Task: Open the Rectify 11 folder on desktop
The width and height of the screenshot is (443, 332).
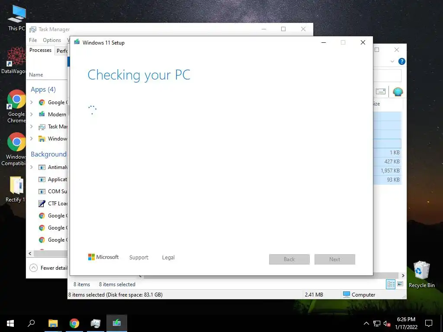Action: click(x=16, y=189)
